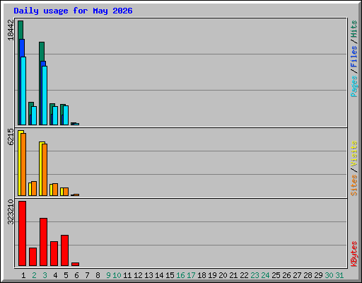Click the day label 26
This screenshot has width=362, height=283.
point(286,275)
